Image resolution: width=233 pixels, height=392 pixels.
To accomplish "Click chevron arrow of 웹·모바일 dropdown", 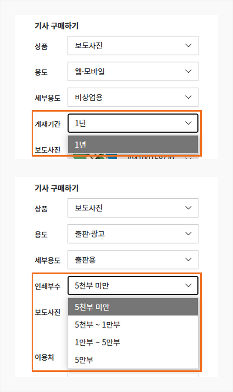I will pyautogui.click(x=188, y=71).
